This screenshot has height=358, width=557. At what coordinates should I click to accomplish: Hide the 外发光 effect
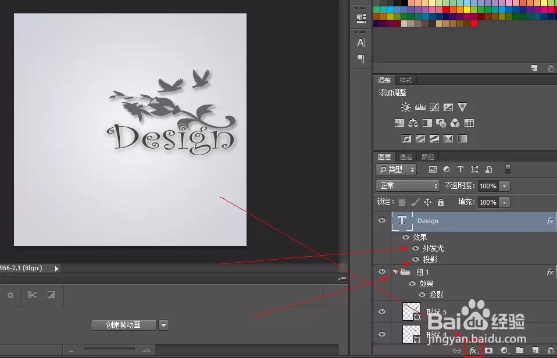pos(416,248)
